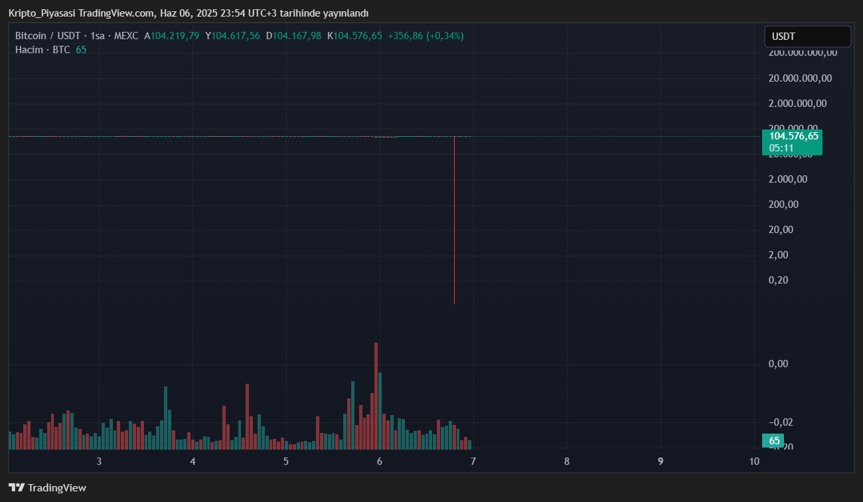Click the green current price label 104.576,65

click(x=793, y=136)
